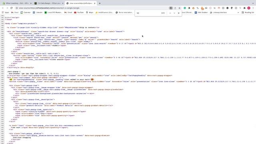Click the 'Skip to content' source text
Image resolution: width=256 pixels, height=144 pixels.
87,28
